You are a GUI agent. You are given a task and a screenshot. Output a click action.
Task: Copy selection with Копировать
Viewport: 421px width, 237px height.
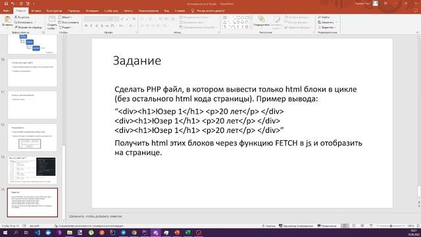[24, 22]
